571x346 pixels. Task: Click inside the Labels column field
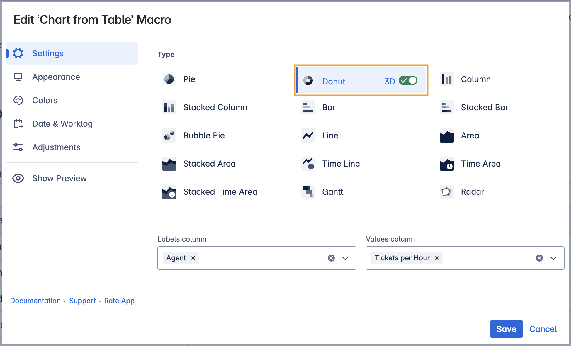(261, 258)
